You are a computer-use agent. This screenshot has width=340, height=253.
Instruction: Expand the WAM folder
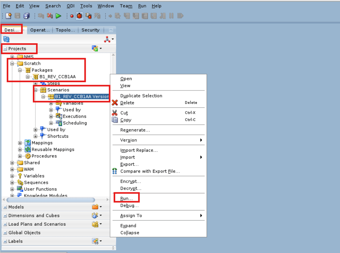click(x=12, y=169)
